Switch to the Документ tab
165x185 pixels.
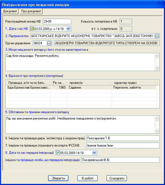click(x=10, y=11)
